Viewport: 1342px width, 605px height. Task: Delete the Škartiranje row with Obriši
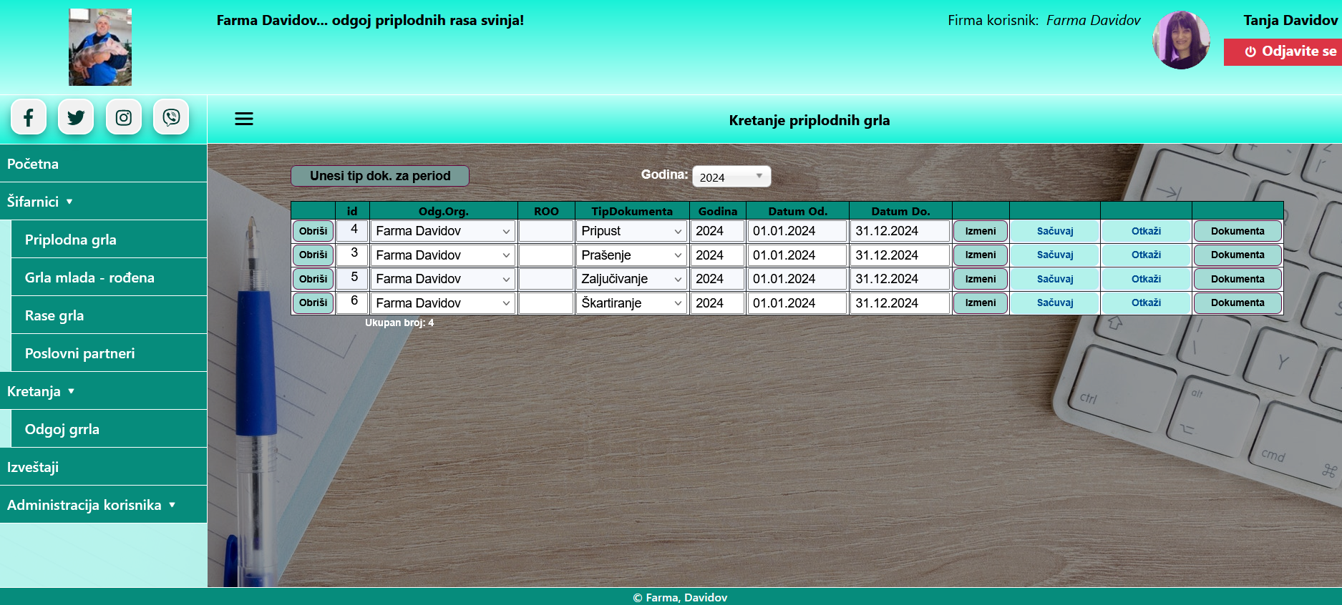pyautogui.click(x=313, y=303)
